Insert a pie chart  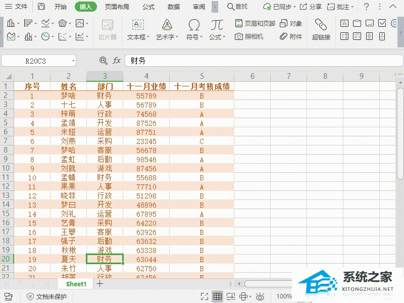point(44,36)
